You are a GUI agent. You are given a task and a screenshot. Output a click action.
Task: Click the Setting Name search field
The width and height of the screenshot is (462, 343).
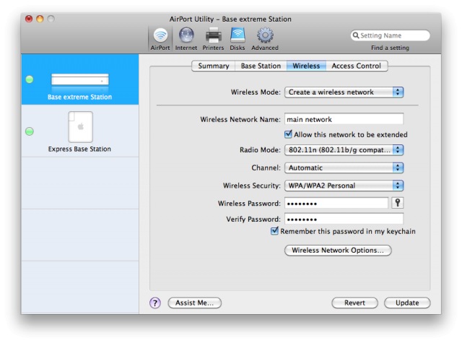[390, 35]
